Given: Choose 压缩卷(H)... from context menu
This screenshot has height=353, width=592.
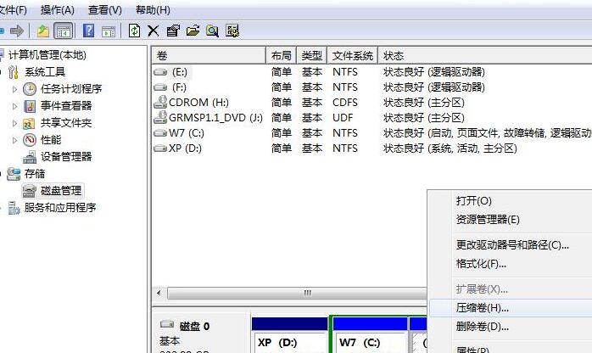Looking at the screenshot, I should (482, 308).
